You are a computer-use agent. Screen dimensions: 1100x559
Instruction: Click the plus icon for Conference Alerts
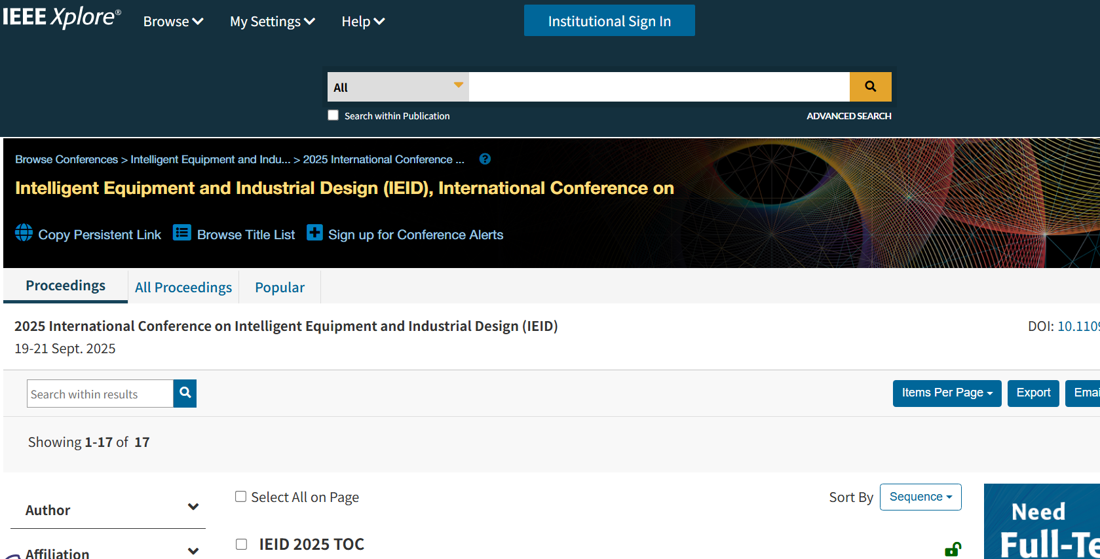tap(314, 233)
